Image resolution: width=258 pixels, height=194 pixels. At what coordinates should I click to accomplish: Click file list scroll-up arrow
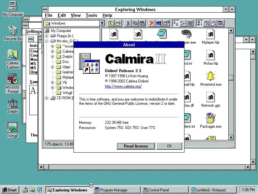(231, 31)
